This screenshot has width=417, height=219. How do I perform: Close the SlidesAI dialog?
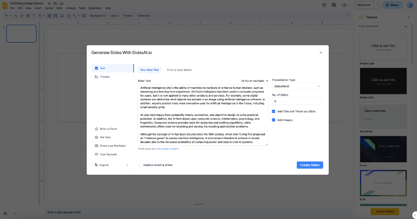click(x=321, y=53)
